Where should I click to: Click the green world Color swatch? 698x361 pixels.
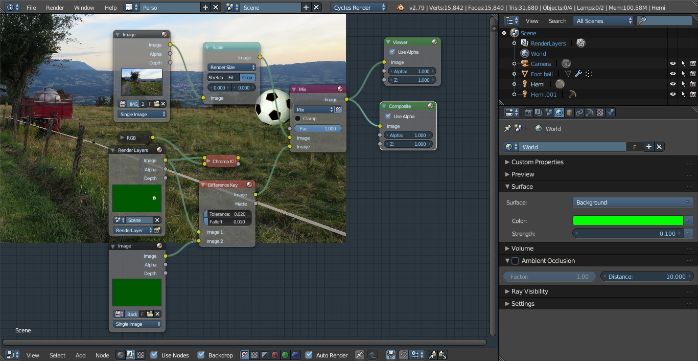click(627, 221)
